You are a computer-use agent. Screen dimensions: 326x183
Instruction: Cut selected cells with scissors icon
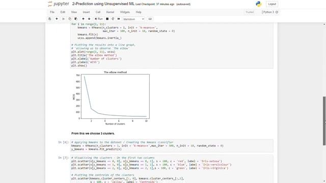point(64,19)
